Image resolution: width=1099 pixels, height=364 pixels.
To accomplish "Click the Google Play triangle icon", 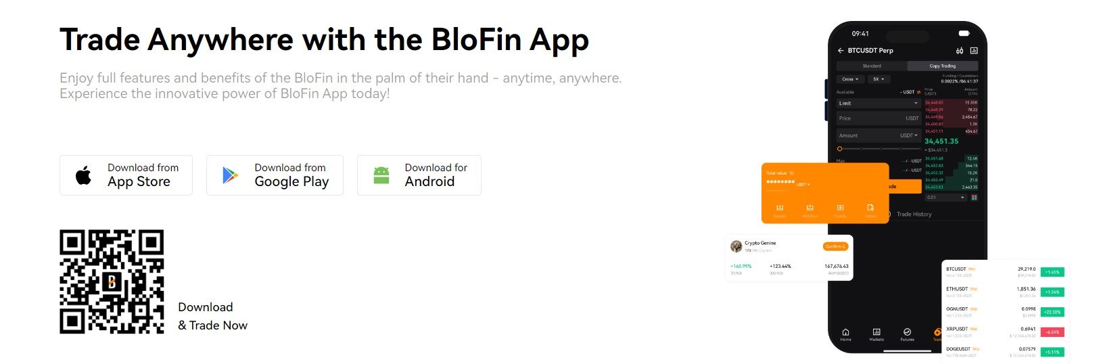I will (231, 176).
